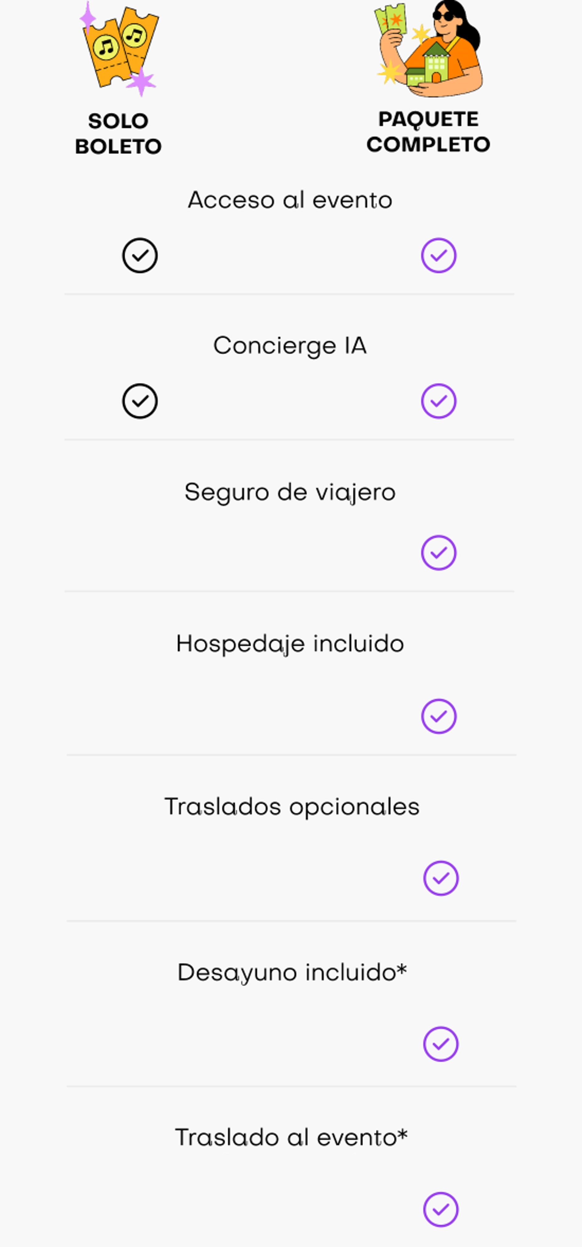Click purple checkmark for Concierge IA
The image size is (582, 1247).
(x=439, y=401)
